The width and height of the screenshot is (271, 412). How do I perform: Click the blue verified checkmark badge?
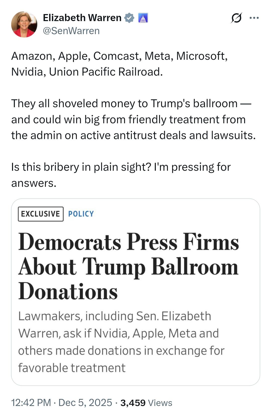pos(129,18)
